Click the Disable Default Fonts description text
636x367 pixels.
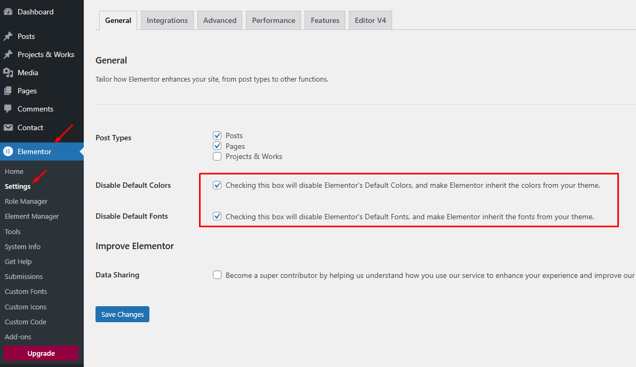click(410, 217)
